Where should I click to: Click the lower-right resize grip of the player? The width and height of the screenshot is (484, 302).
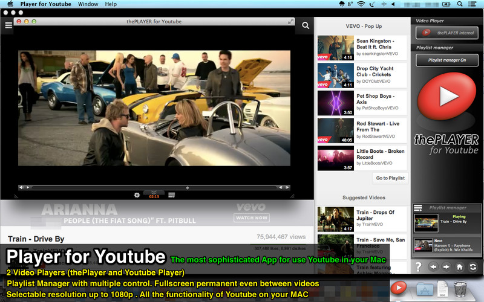(x=292, y=196)
